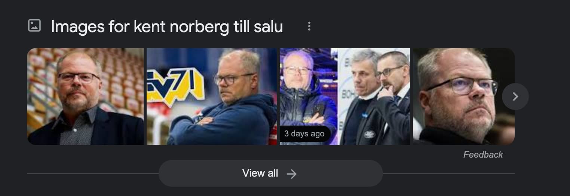Show next images with the carousel arrow
Screen dimensions: 570x196
pyautogui.click(x=515, y=97)
